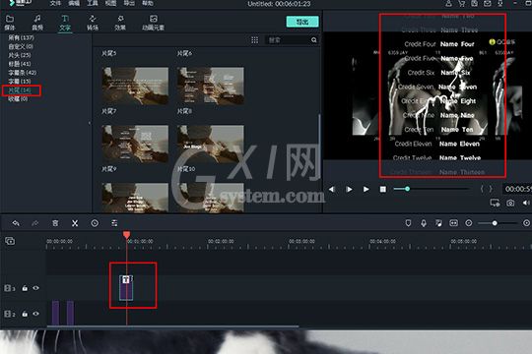
Task: Click the redo arrow icon
Action: 34,223
